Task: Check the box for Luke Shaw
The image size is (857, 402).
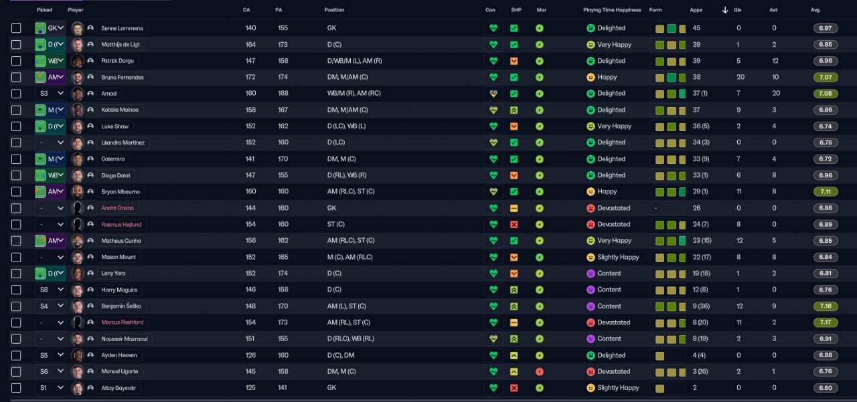Action: 16,126
